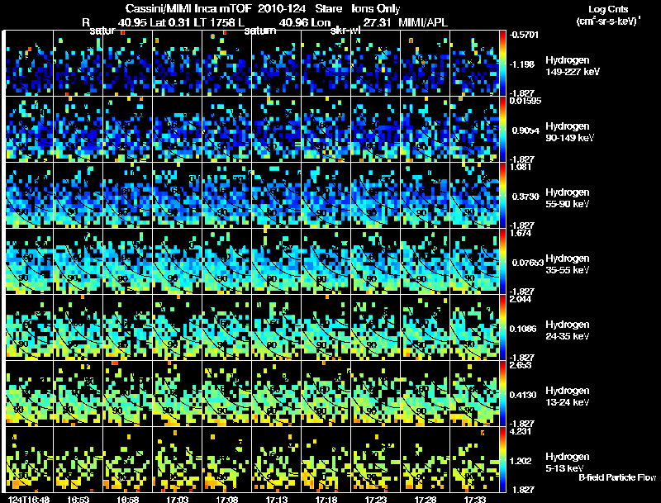This screenshot has height=503, width=661.
Task: Click the color scale bar for 55-90 keV
Action: (502, 196)
